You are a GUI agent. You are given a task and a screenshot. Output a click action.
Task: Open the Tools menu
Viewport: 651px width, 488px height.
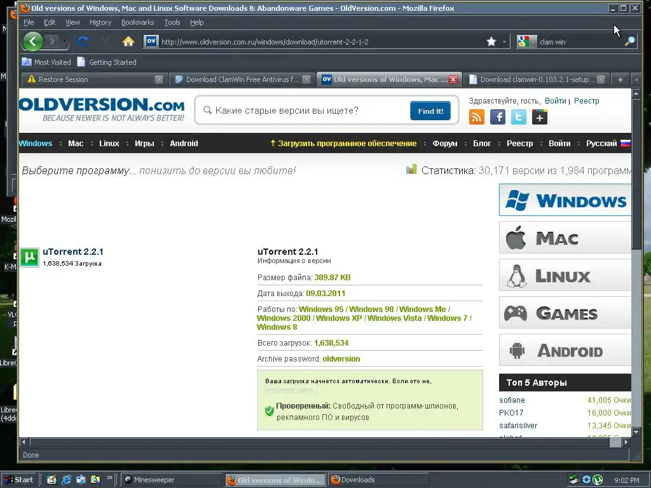[172, 22]
